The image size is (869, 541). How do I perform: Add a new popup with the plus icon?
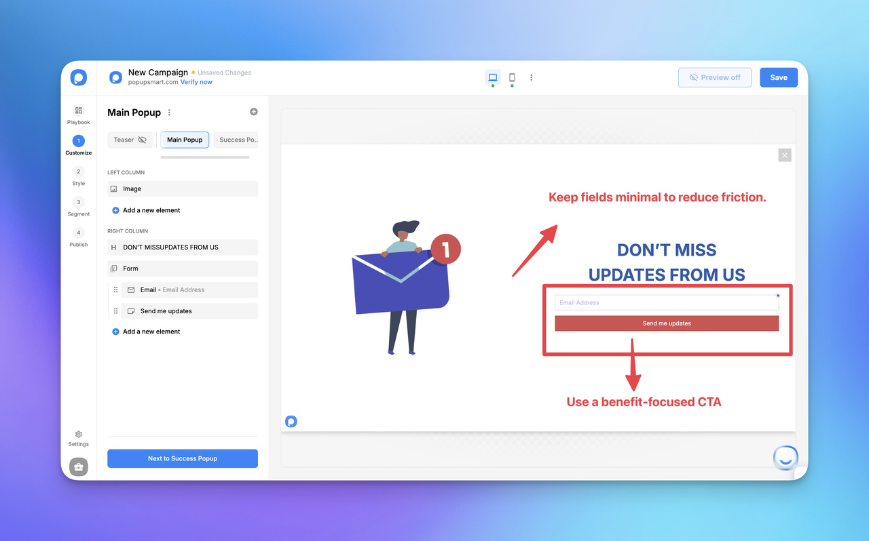[253, 111]
